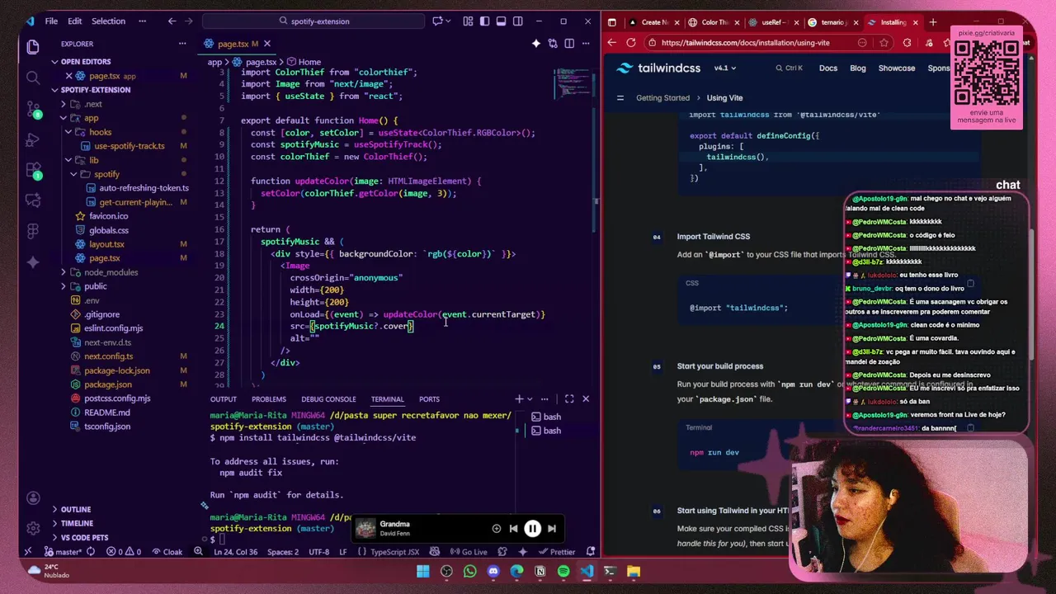This screenshot has height=594, width=1056.
Task: Open the Edit menu
Action: 74,21
